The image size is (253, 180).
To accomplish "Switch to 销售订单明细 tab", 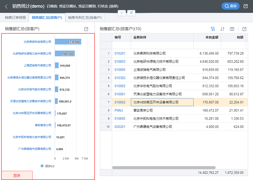I will [15, 18].
